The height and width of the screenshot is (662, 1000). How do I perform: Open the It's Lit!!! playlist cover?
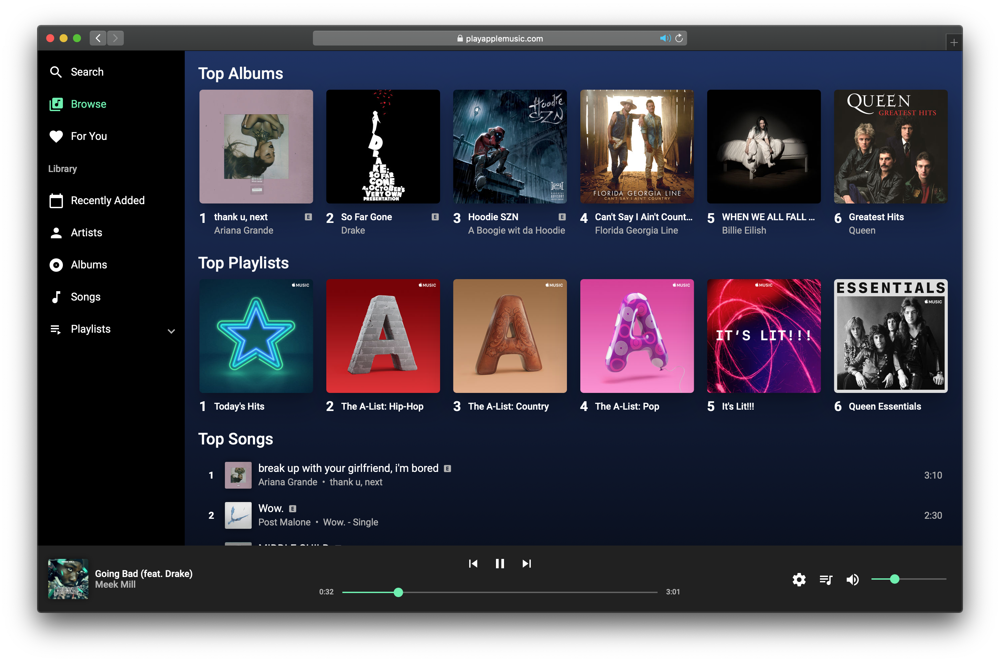pyautogui.click(x=764, y=336)
